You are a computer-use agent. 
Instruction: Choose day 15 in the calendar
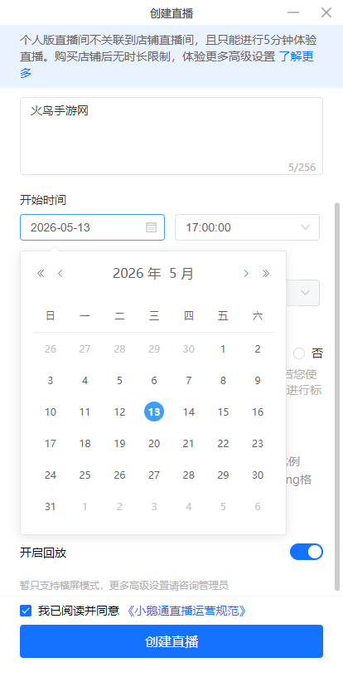(x=223, y=412)
